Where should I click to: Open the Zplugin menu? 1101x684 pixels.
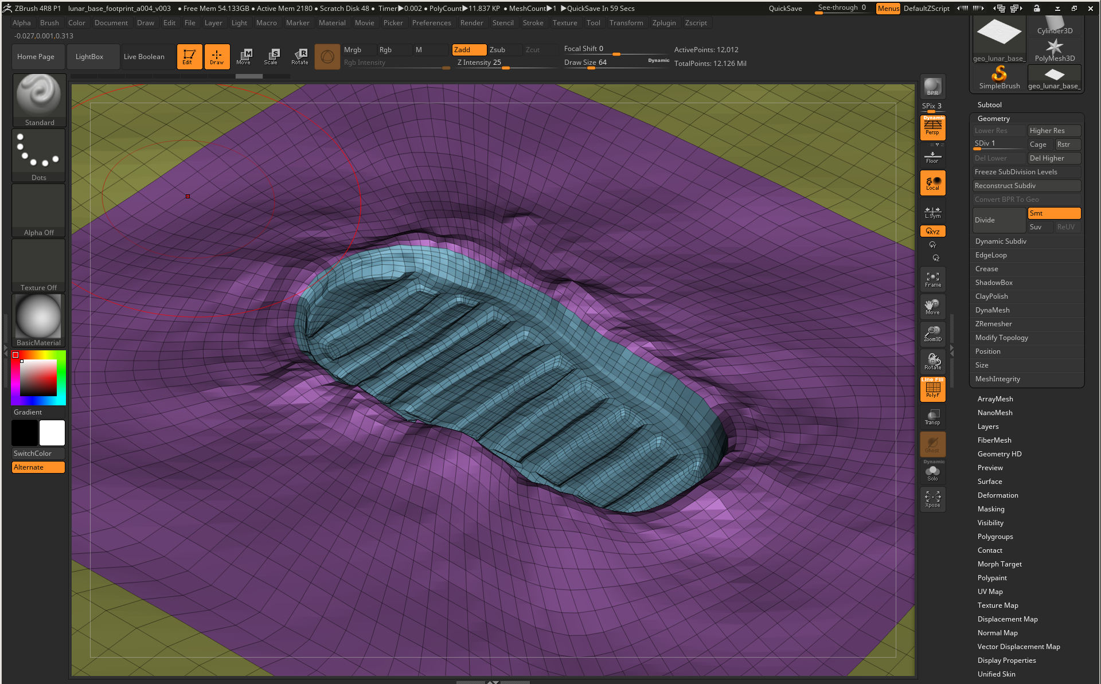[663, 23]
